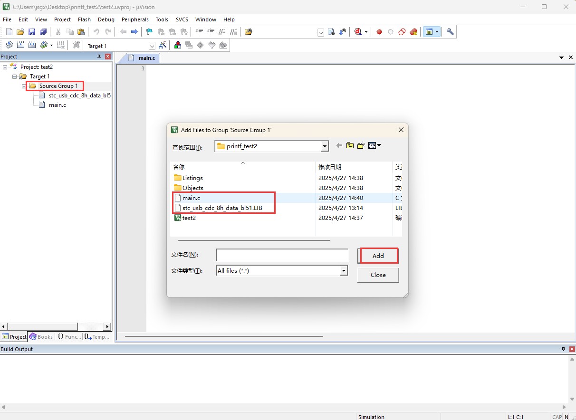Insert breakpoint using red dot icon

[x=379, y=32]
